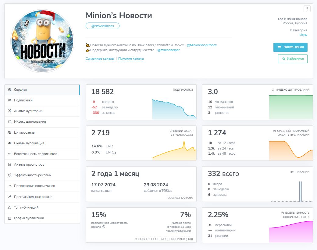
Task: Select Охваты публикаций in sidebar
Action: click(x=42, y=143)
